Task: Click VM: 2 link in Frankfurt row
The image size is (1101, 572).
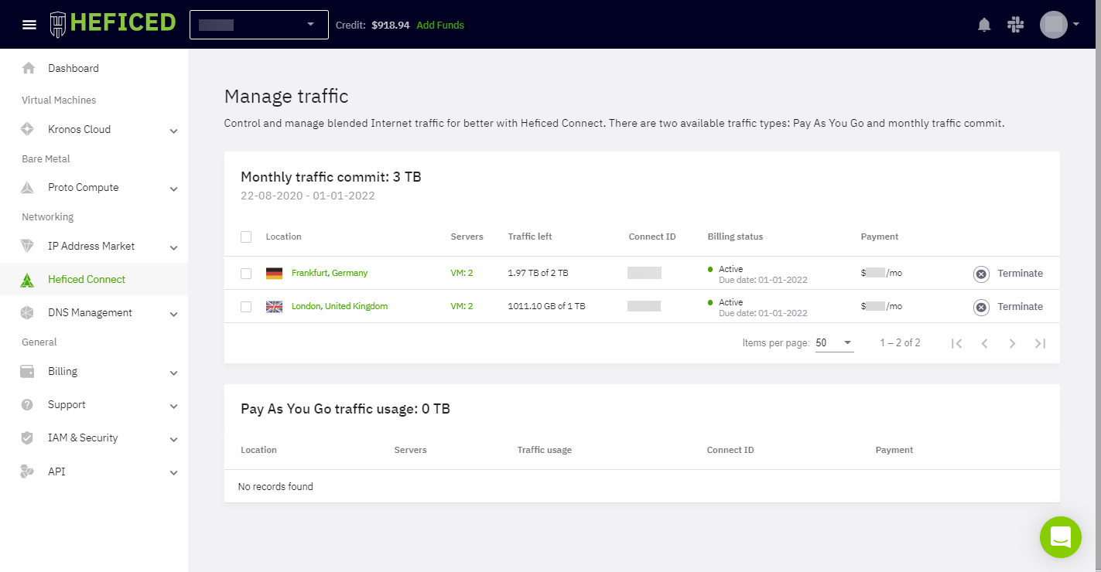Action: (462, 273)
